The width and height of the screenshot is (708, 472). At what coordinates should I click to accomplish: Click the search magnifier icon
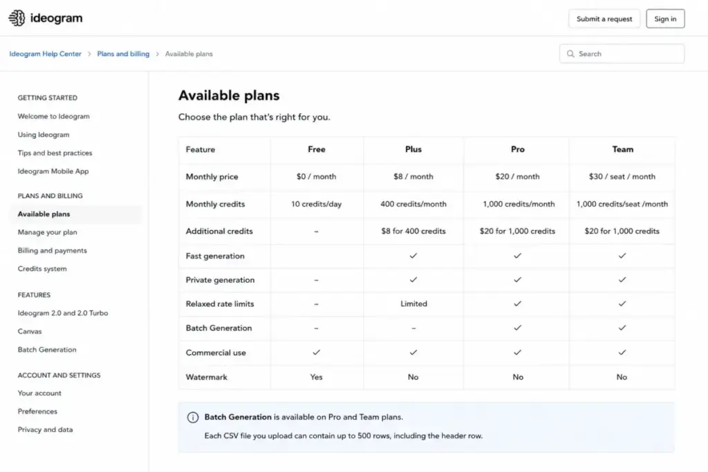coord(570,54)
